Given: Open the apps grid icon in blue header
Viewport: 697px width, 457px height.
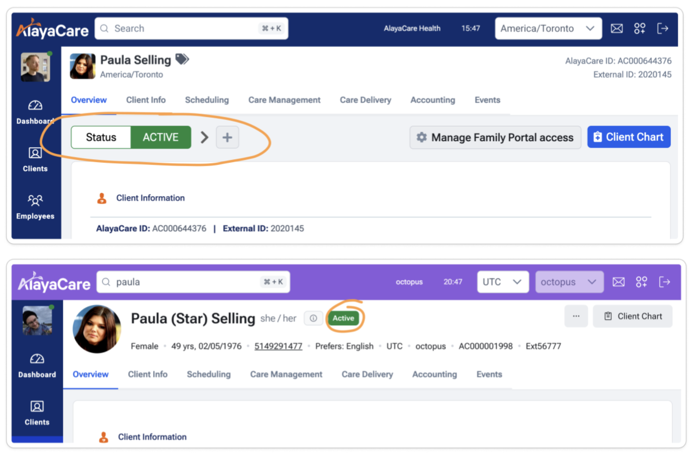Looking at the screenshot, I should (639, 29).
